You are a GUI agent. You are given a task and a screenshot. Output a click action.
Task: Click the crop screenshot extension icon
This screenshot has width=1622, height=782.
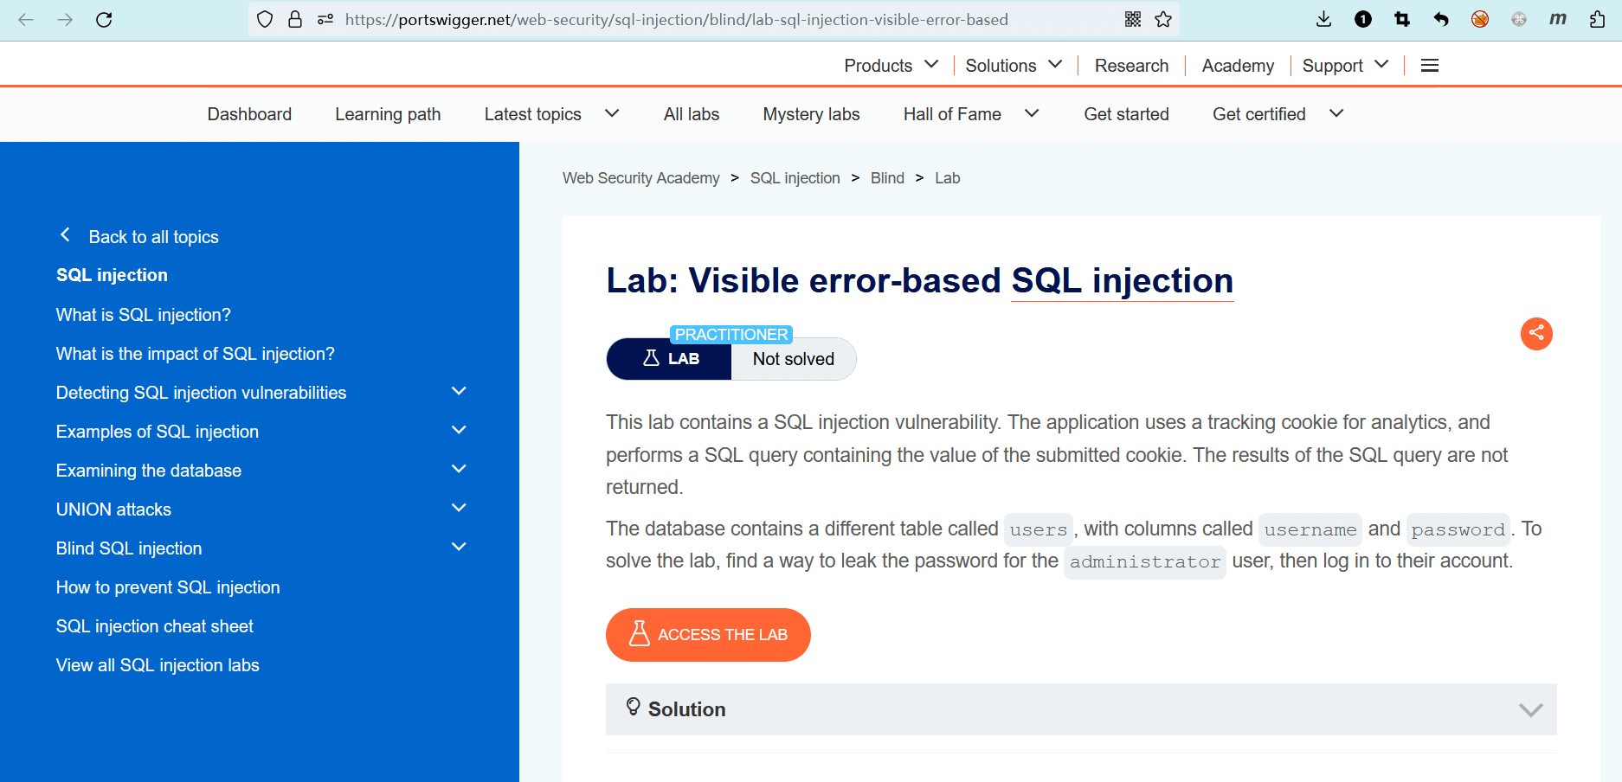[x=1402, y=19]
